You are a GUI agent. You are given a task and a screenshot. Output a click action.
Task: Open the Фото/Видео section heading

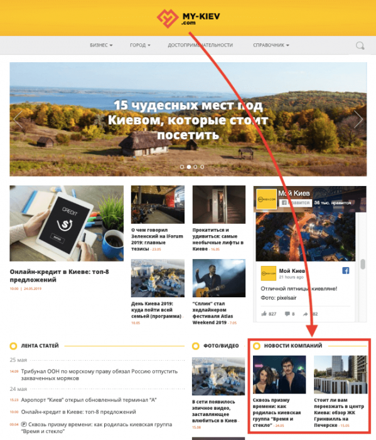click(x=221, y=346)
